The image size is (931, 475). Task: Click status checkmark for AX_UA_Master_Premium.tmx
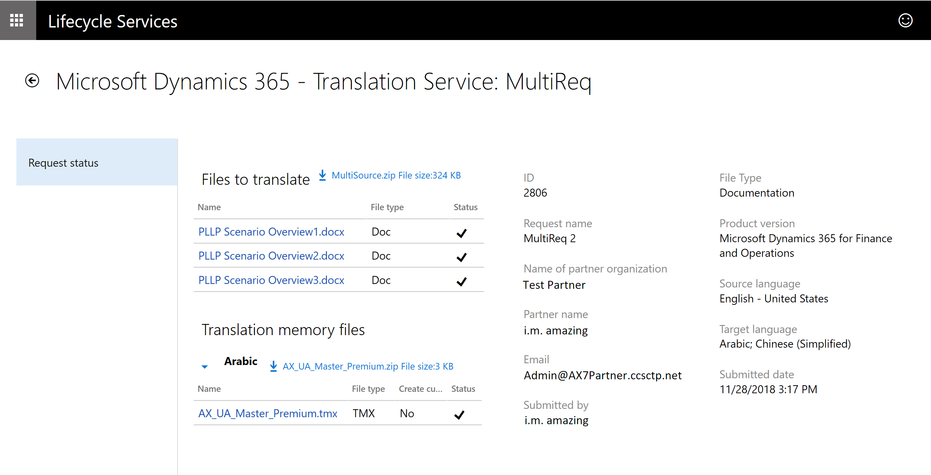459,415
